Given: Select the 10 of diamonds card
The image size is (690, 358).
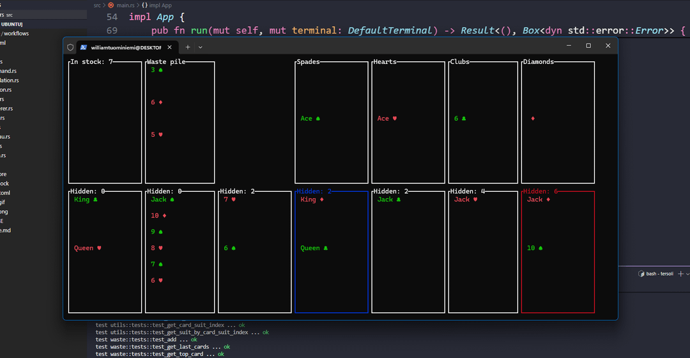Looking at the screenshot, I should pyautogui.click(x=159, y=215).
